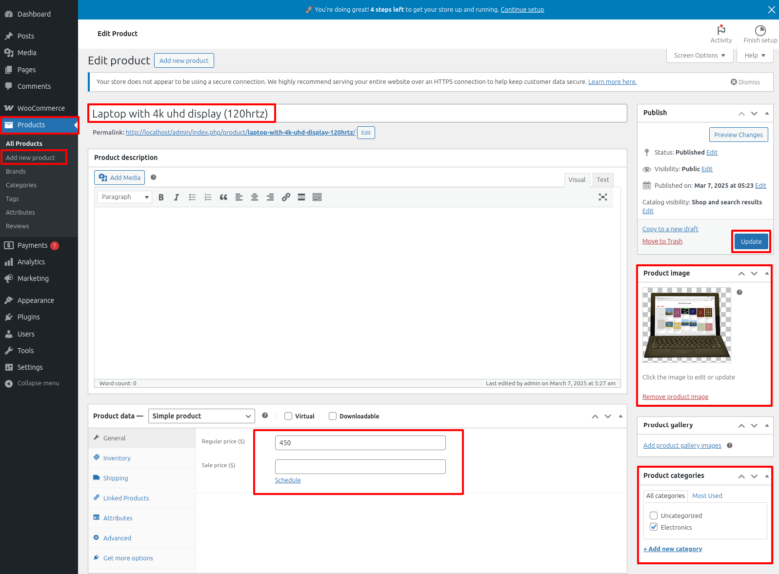The image size is (779, 574).
Task: Enter distraction-free fullscreen editor mode
Action: (603, 197)
